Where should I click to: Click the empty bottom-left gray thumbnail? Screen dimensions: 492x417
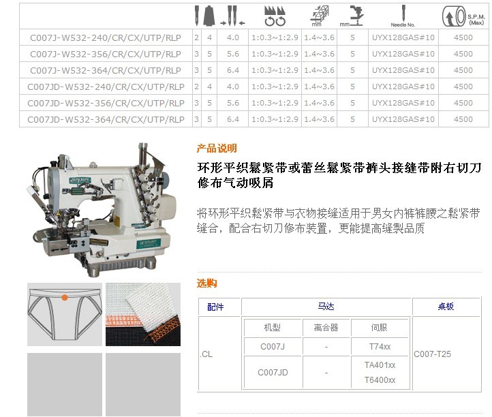click(65, 385)
